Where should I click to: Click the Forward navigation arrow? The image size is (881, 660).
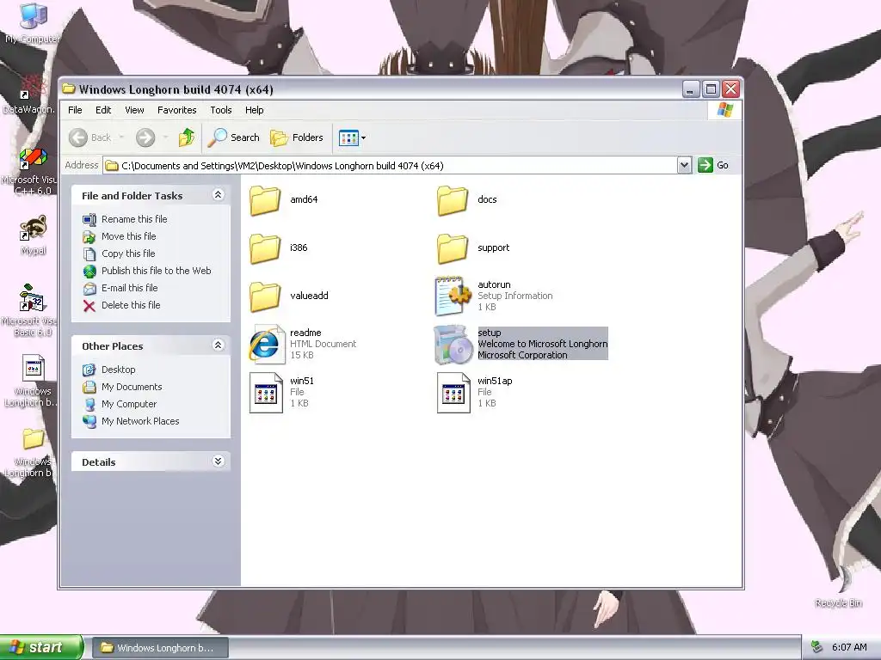click(x=145, y=137)
